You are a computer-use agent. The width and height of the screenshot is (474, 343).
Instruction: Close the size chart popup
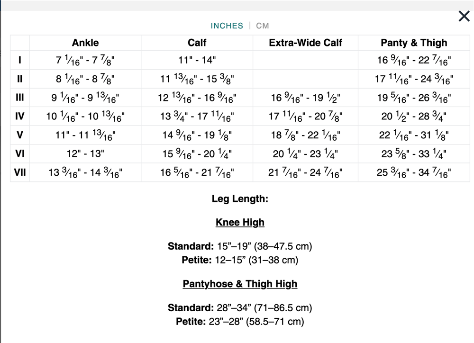(464, 17)
